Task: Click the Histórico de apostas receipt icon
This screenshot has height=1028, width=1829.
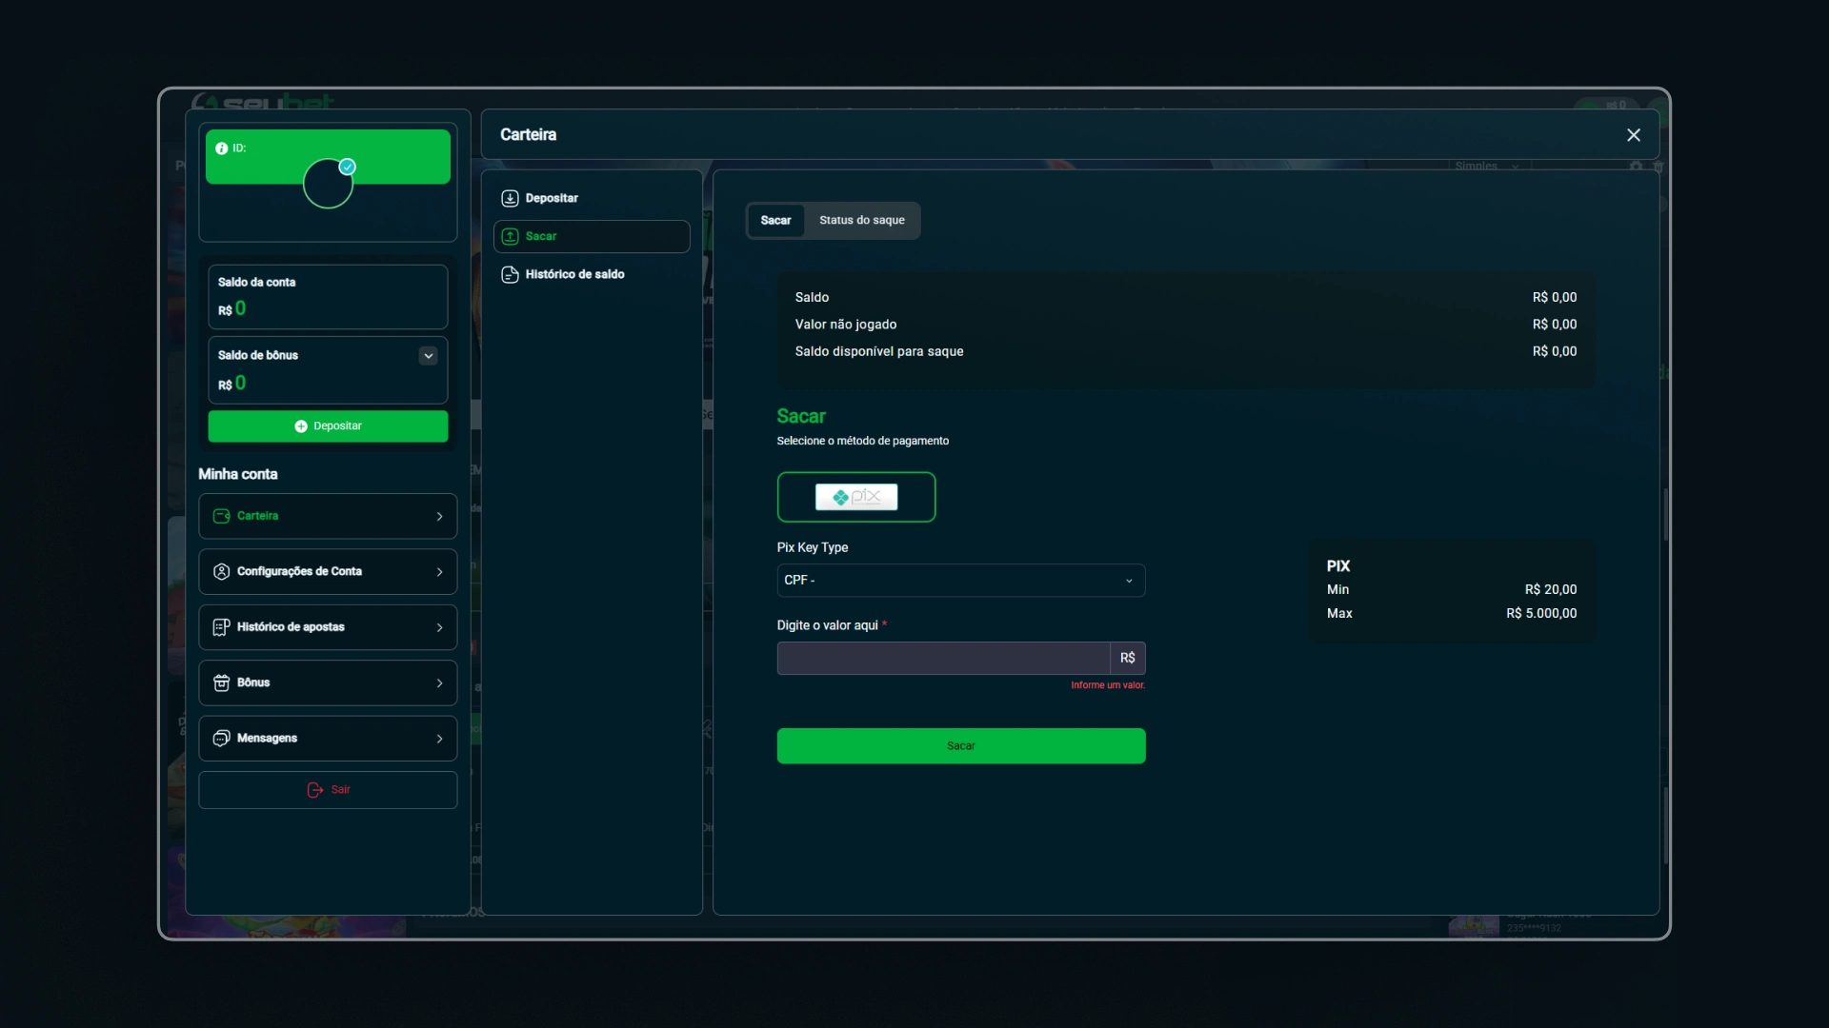Action: pyautogui.click(x=221, y=627)
